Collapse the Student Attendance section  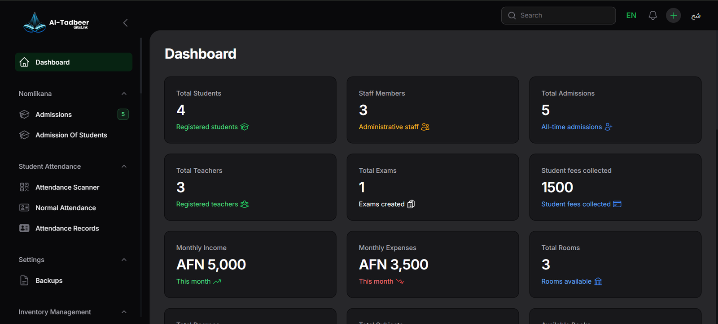pyautogui.click(x=124, y=166)
